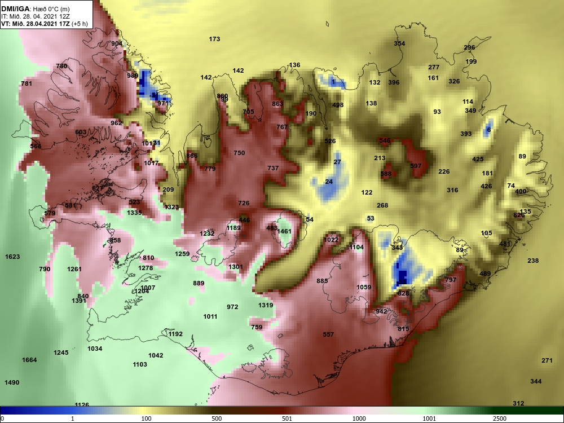Select the 750 height label
This screenshot has width=564, height=423.
pyautogui.click(x=239, y=153)
